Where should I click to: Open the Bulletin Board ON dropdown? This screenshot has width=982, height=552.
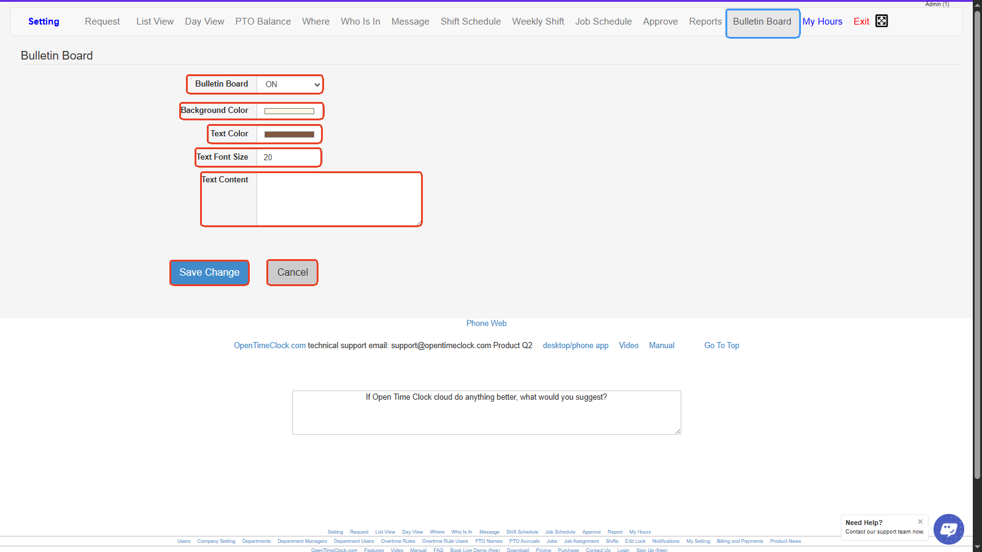pos(290,85)
